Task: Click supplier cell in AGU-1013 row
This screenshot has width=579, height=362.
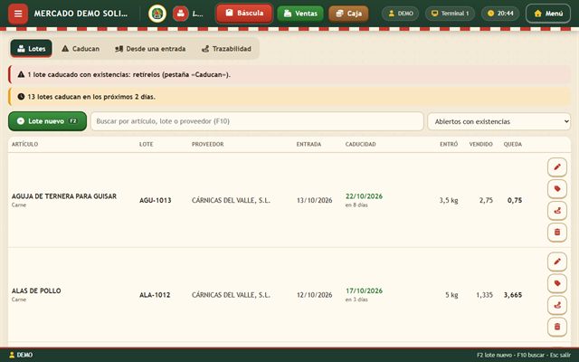Action: pyautogui.click(x=231, y=200)
